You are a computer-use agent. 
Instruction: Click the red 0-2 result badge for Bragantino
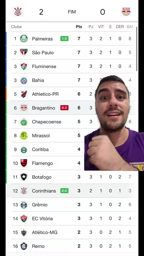coord(64,108)
